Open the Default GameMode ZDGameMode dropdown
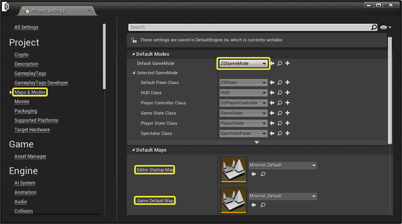The width and height of the screenshot is (402, 224). point(243,63)
